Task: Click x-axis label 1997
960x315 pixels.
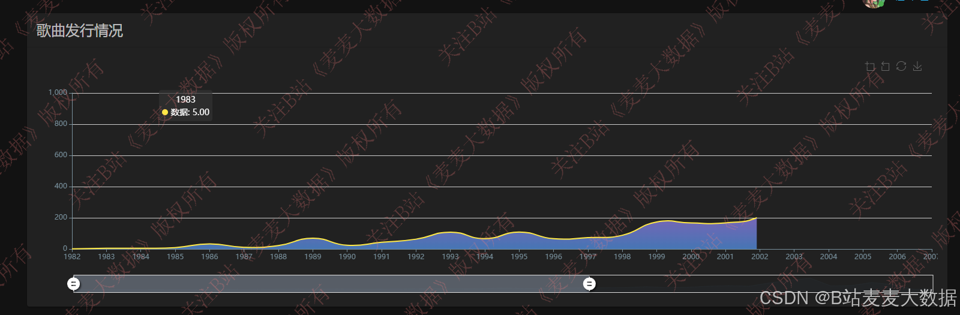Action: 588,256
